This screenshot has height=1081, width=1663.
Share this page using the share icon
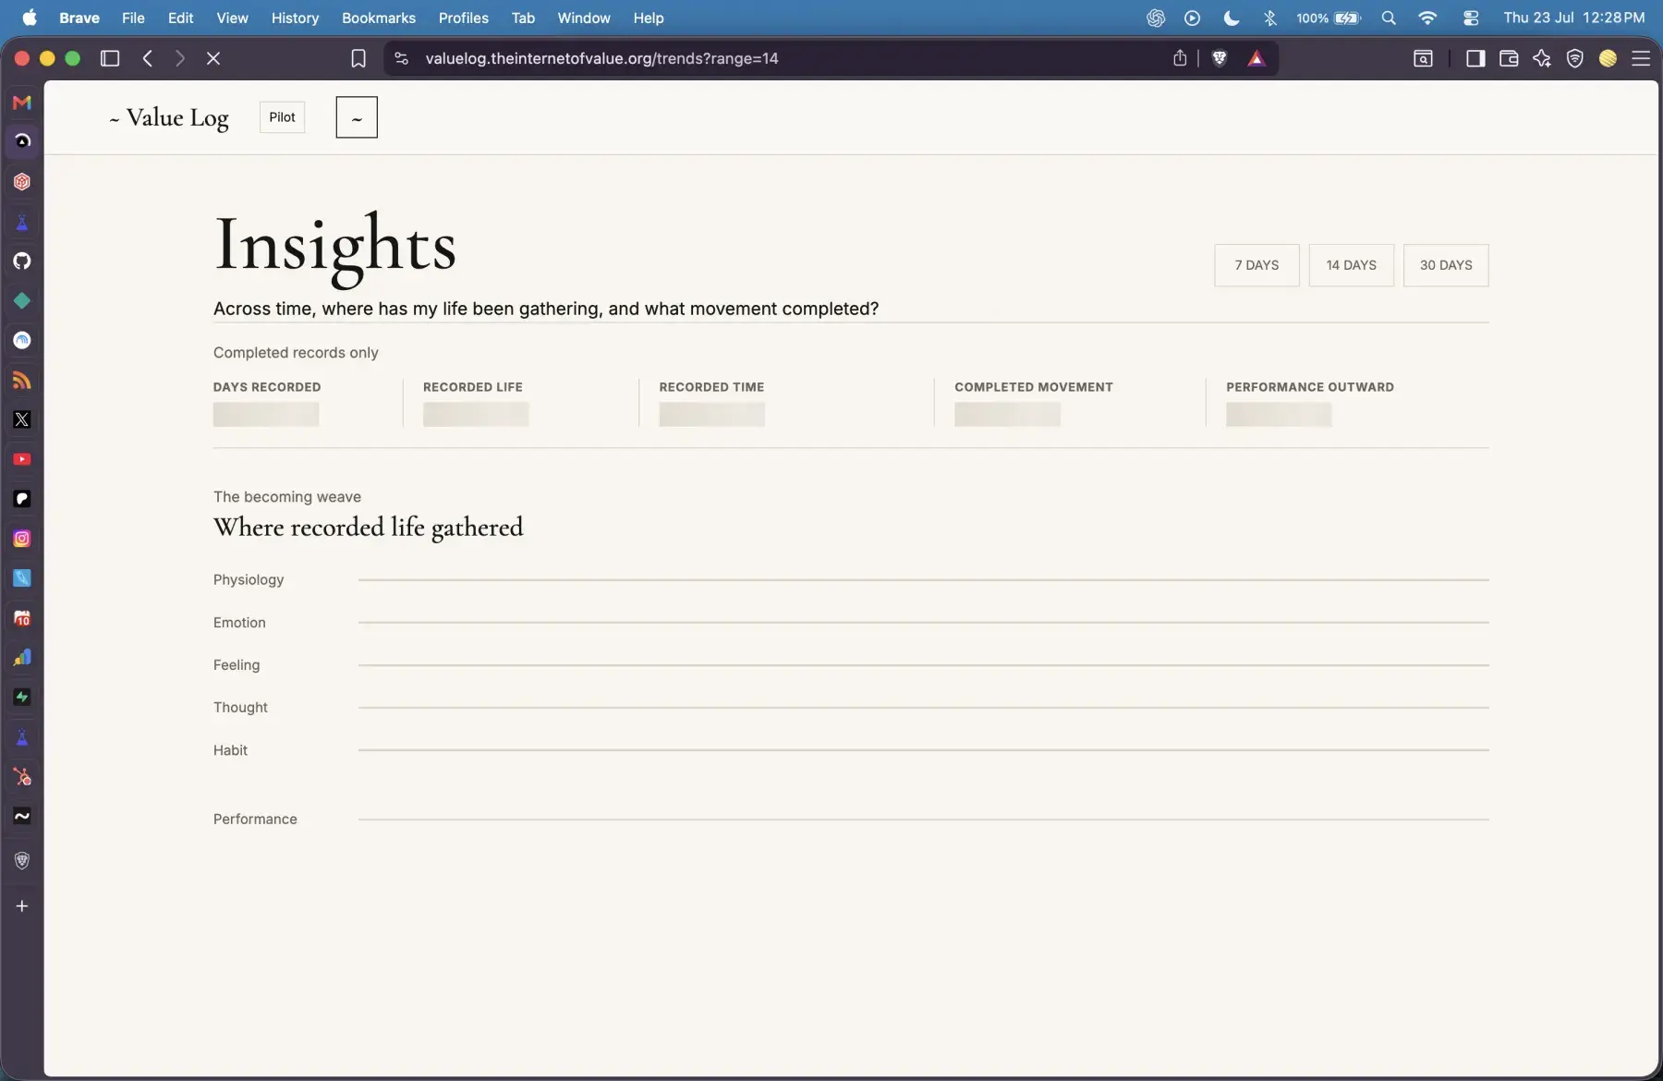1180,58
